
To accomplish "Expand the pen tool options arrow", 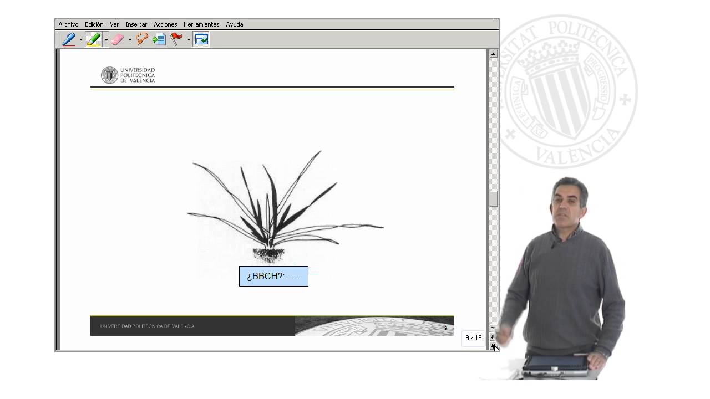I will pos(81,40).
